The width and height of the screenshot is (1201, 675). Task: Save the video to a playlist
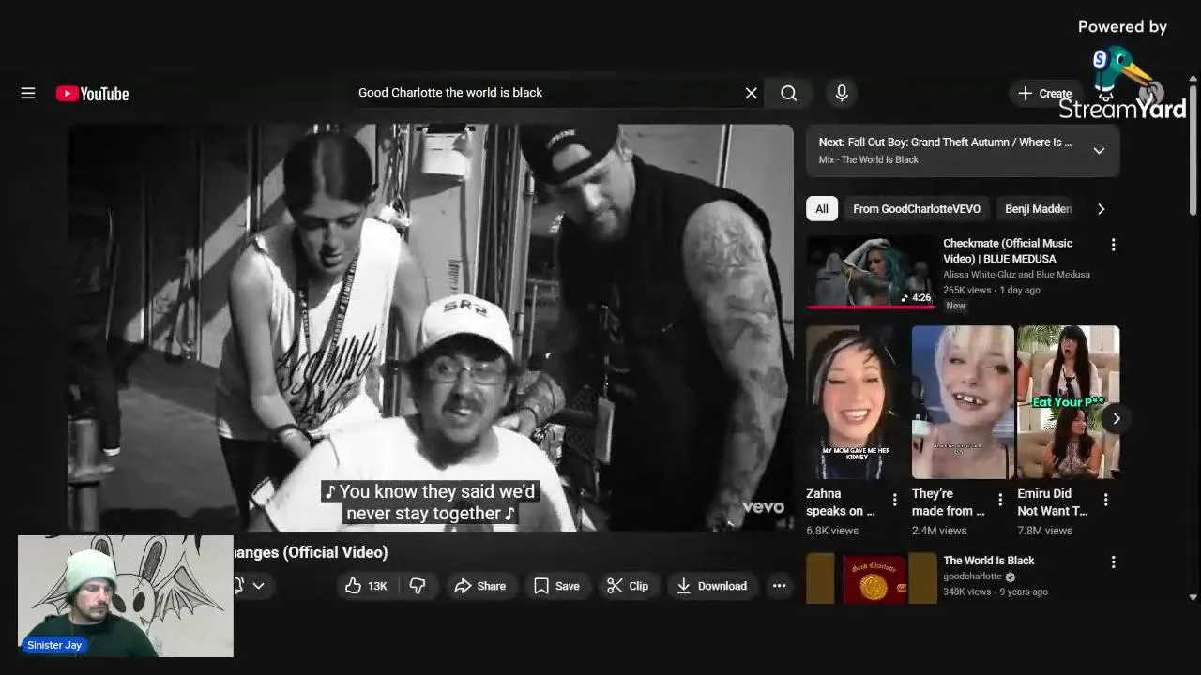(556, 586)
